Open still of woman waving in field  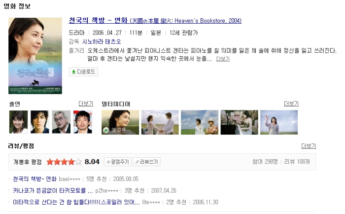279,122
